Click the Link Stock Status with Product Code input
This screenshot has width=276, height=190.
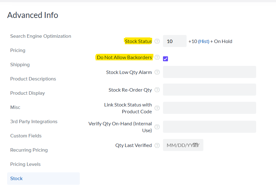click(209, 108)
